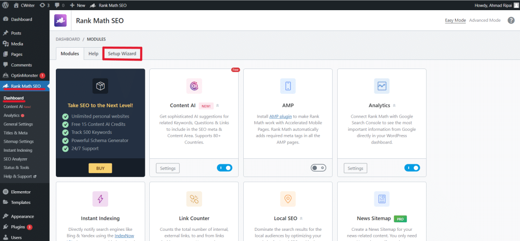Viewport: 520px width, 241px height.
Task: Expand the Content AI chevron
Action: pyautogui.click(x=217, y=106)
